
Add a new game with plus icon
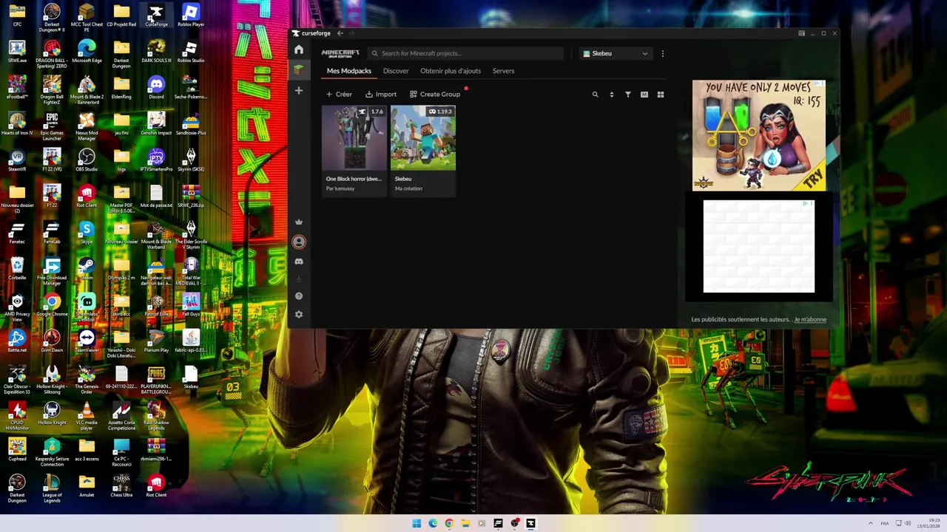[x=299, y=90]
